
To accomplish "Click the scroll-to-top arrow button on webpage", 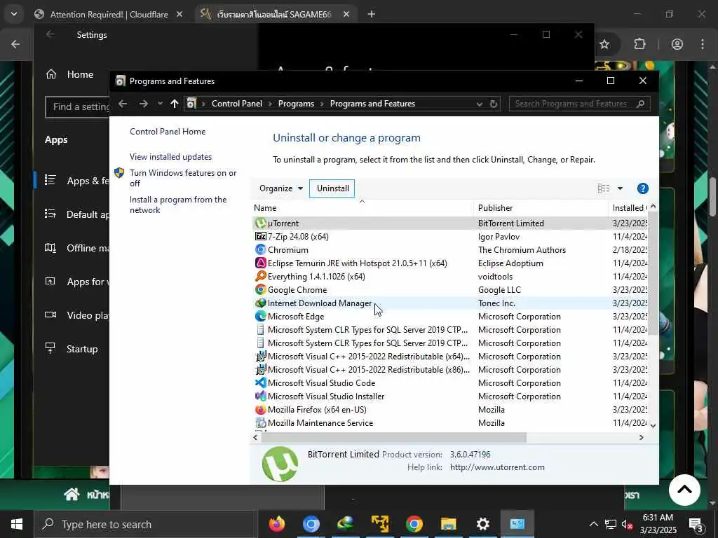I will point(684,490).
